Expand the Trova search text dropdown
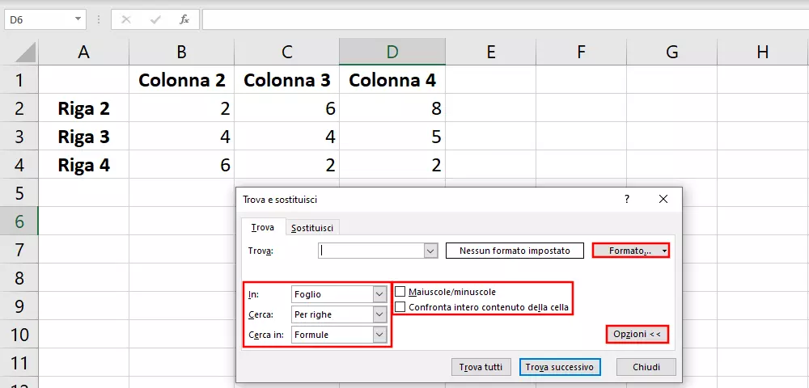This screenshot has height=388, width=809. [430, 251]
